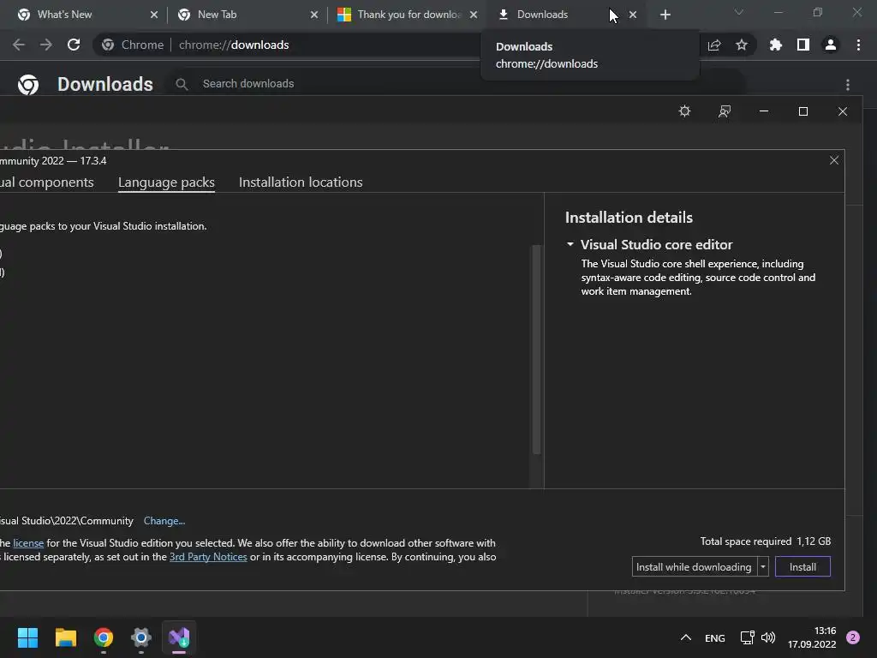This screenshot has width=877, height=658.
Task: Open the notification center badge
Action: pyautogui.click(x=853, y=637)
